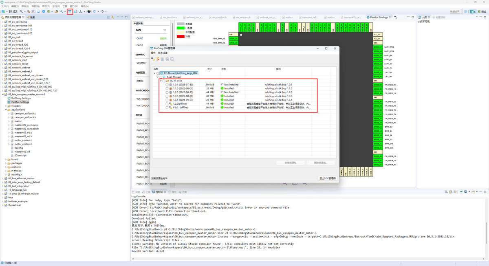Click the clear console icon in console toolbar

pos(446,192)
